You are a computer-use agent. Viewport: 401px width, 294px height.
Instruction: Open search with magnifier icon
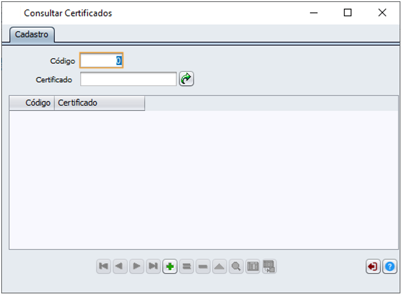pyautogui.click(x=236, y=267)
